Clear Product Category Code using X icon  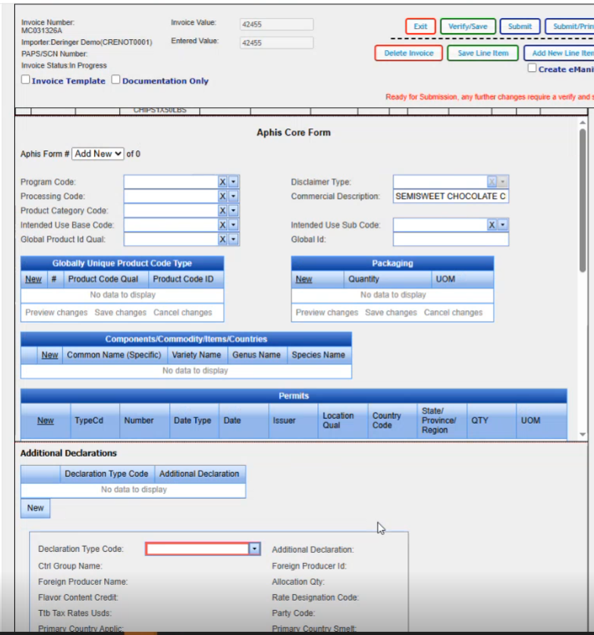coord(223,211)
